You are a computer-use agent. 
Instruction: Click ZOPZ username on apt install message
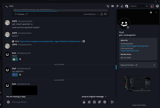coord(14,21)
